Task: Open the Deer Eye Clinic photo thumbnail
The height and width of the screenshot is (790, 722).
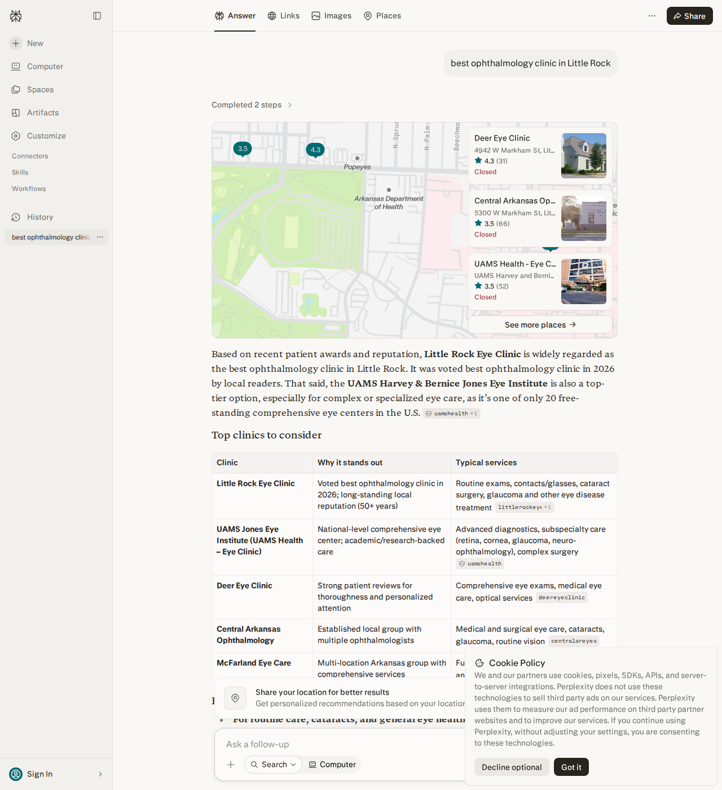Action: pyautogui.click(x=584, y=156)
